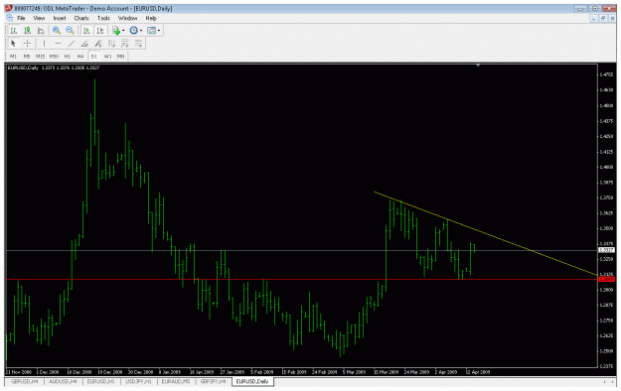Switch to M1 timeframe
The image size is (621, 391).
[14, 57]
